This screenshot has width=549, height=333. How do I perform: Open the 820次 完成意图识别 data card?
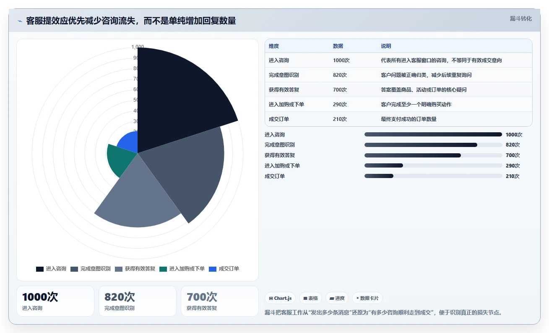pos(138,301)
